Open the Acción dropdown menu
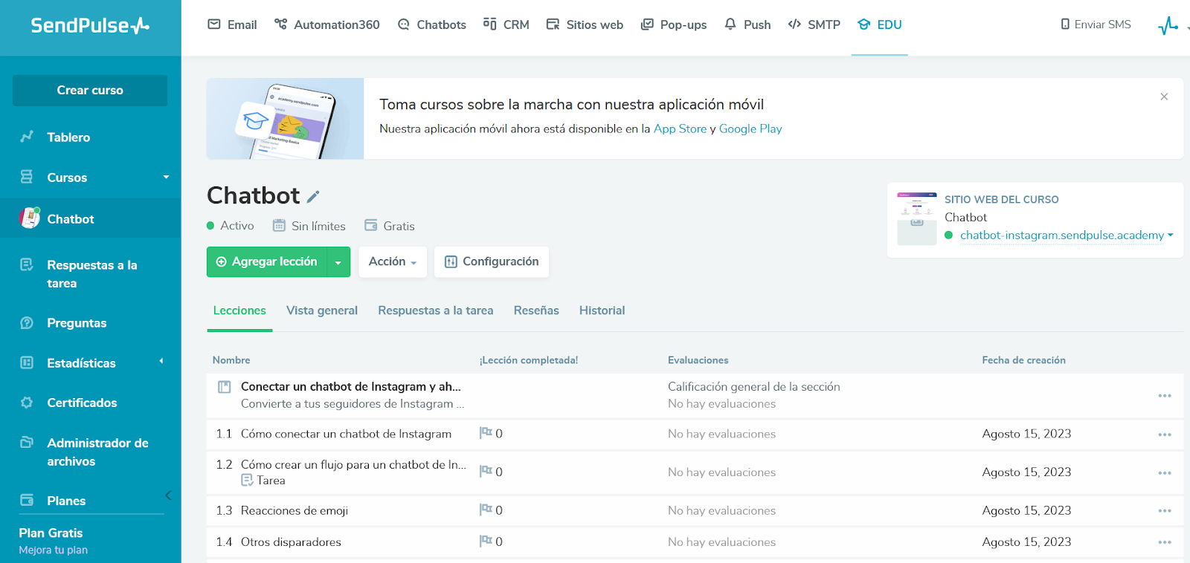Image resolution: width=1190 pixels, height=563 pixels. pos(393,262)
